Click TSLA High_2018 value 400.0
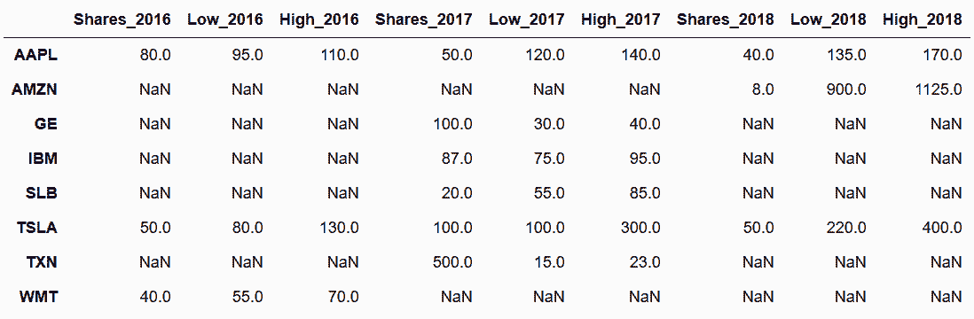974x319 pixels. 943,228
